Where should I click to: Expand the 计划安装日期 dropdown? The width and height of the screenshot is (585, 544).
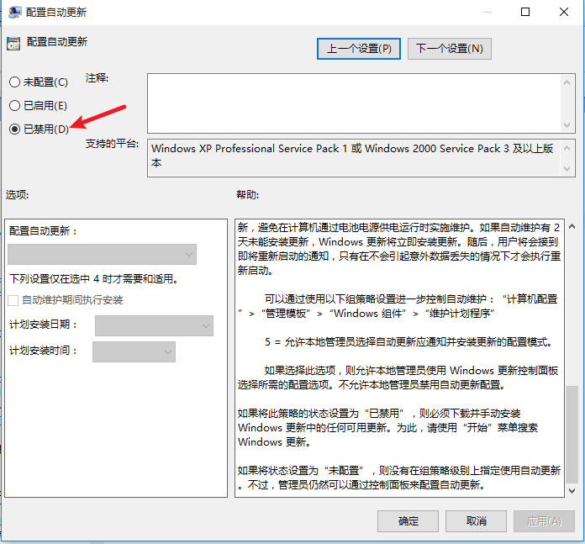pos(155,325)
